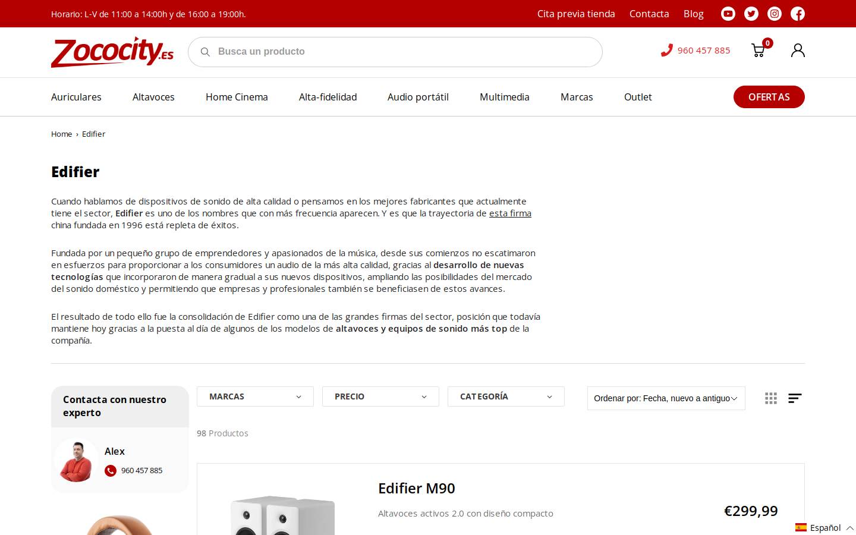Open the Altavoces menu
856x535 pixels.
(x=153, y=97)
